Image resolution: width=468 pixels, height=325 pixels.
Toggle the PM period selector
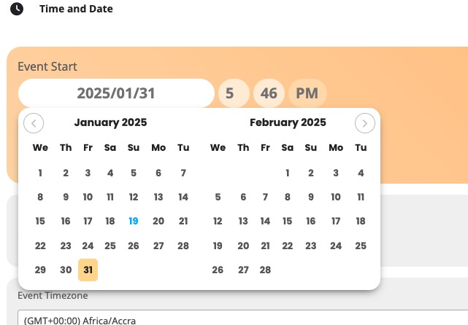[307, 93]
